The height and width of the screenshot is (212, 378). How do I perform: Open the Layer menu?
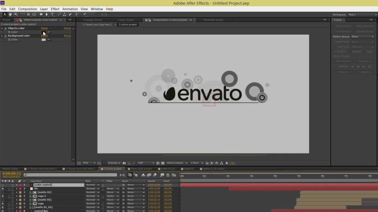(44, 9)
